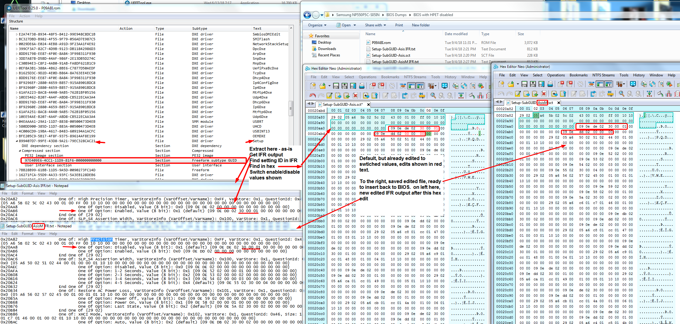680x324 pixels.
Task: Click Select Block blue arrow icon in right Hex Editor
Action: (x=593, y=94)
